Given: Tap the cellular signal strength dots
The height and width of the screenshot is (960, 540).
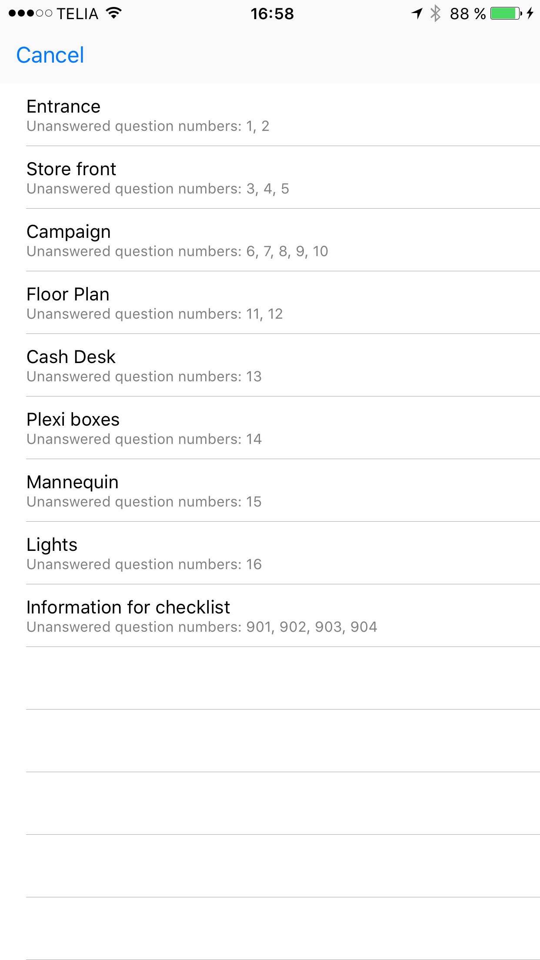Looking at the screenshot, I should tap(30, 13).
